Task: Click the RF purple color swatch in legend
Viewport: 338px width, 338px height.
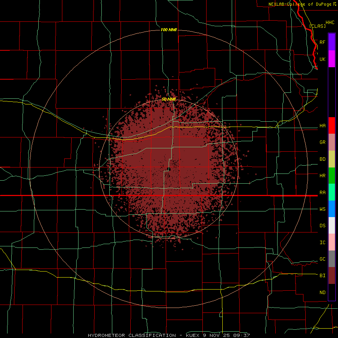Action: pos(332,42)
